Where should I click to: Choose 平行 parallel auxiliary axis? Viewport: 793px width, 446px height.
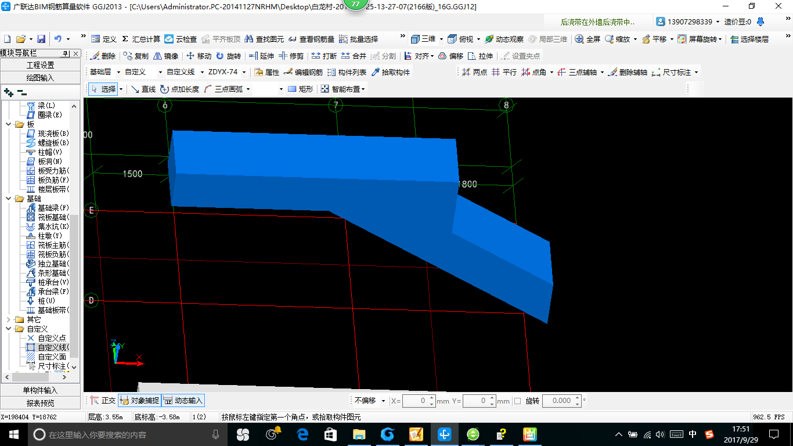(504, 72)
